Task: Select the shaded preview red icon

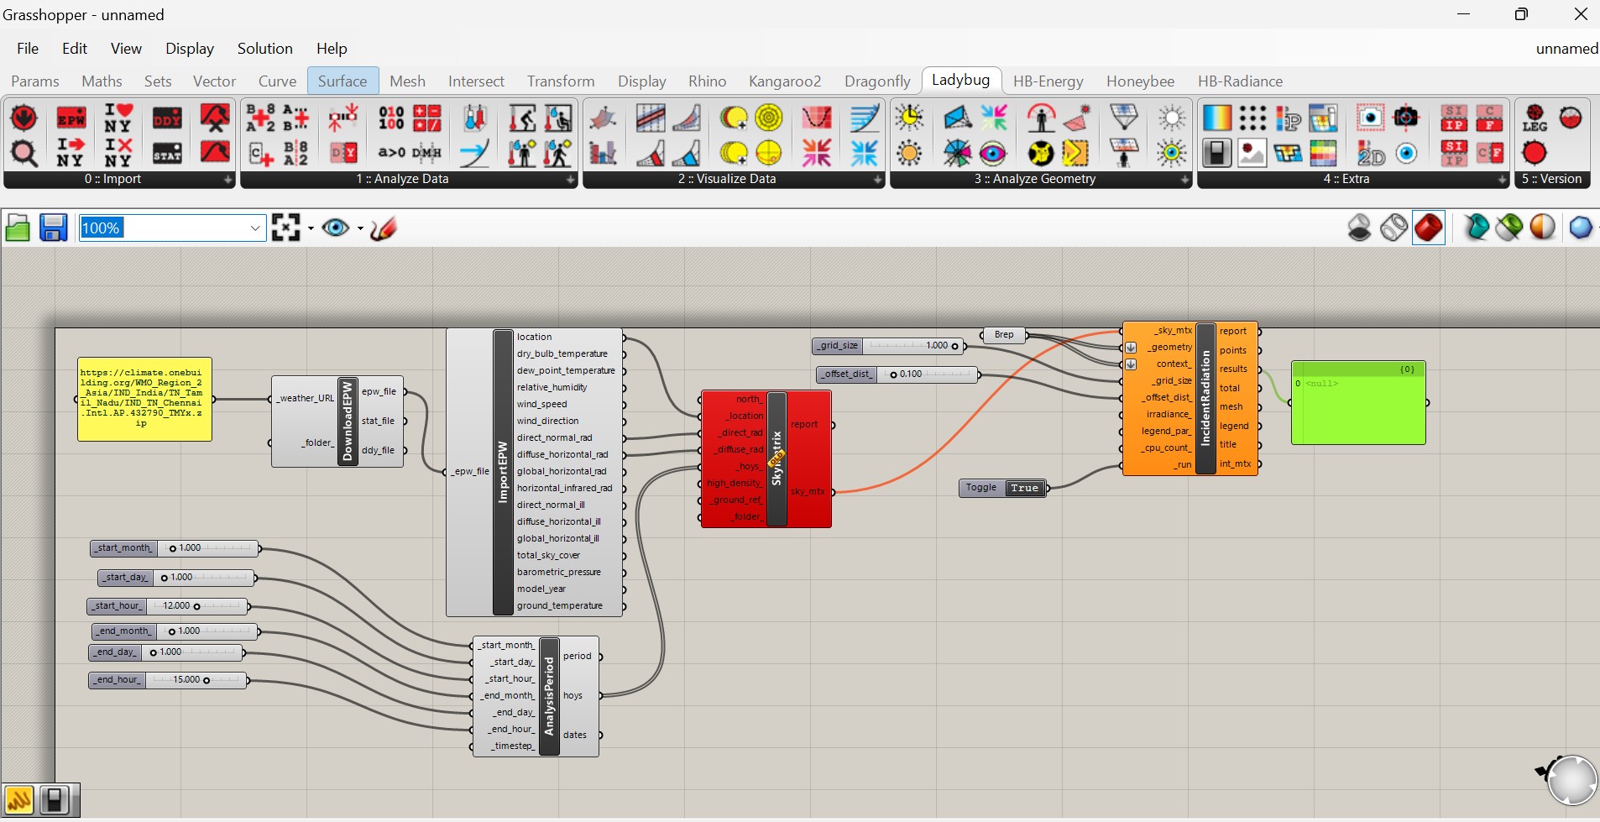Action: tap(1428, 228)
